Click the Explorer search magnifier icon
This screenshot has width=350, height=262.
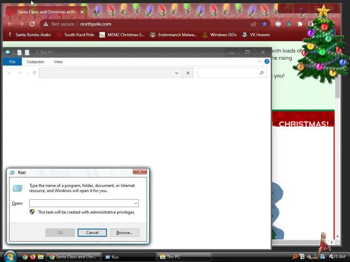click(261, 73)
